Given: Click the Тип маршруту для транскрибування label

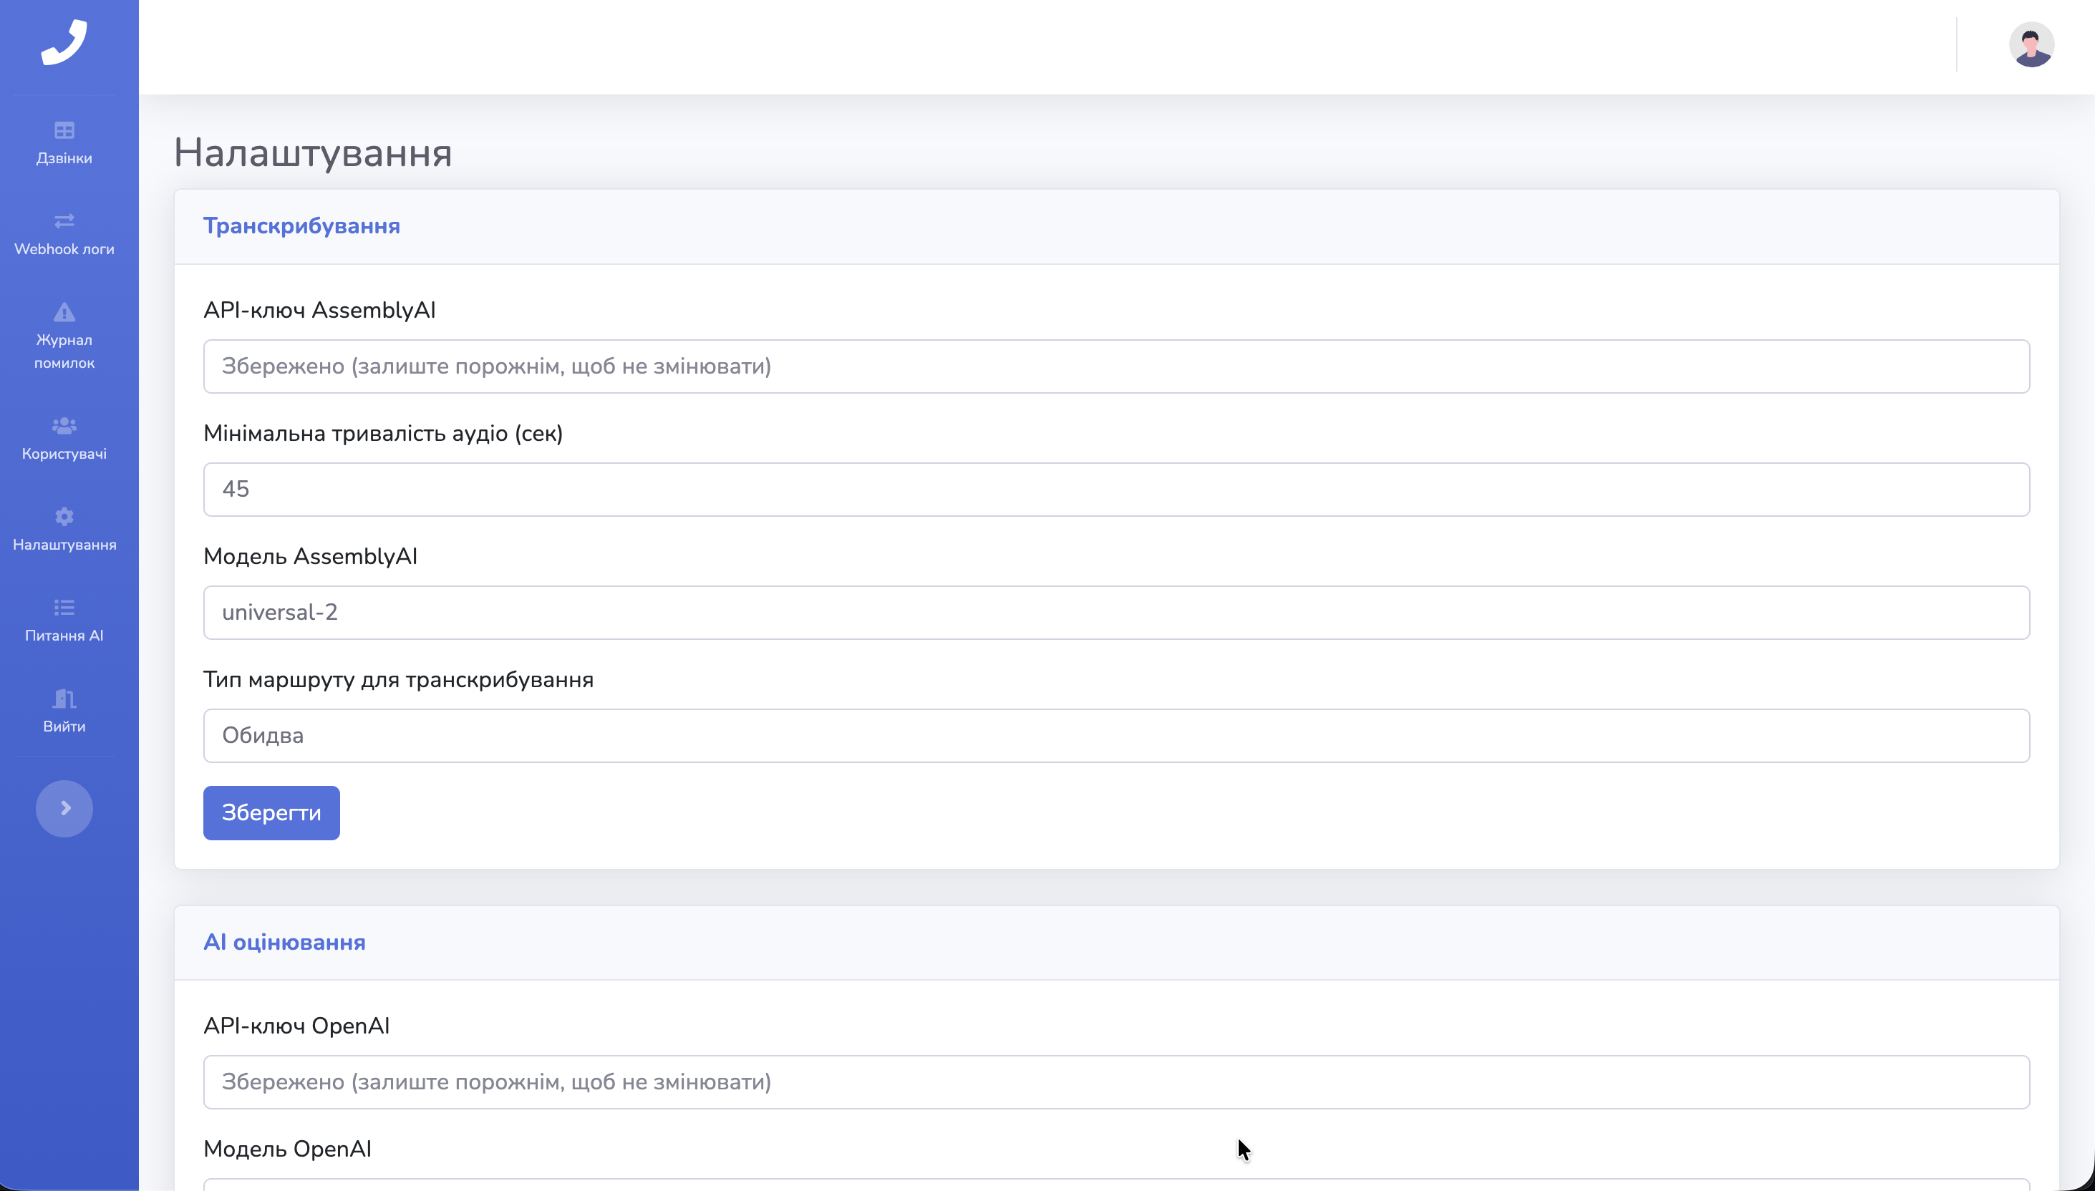Looking at the screenshot, I should coord(398,679).
